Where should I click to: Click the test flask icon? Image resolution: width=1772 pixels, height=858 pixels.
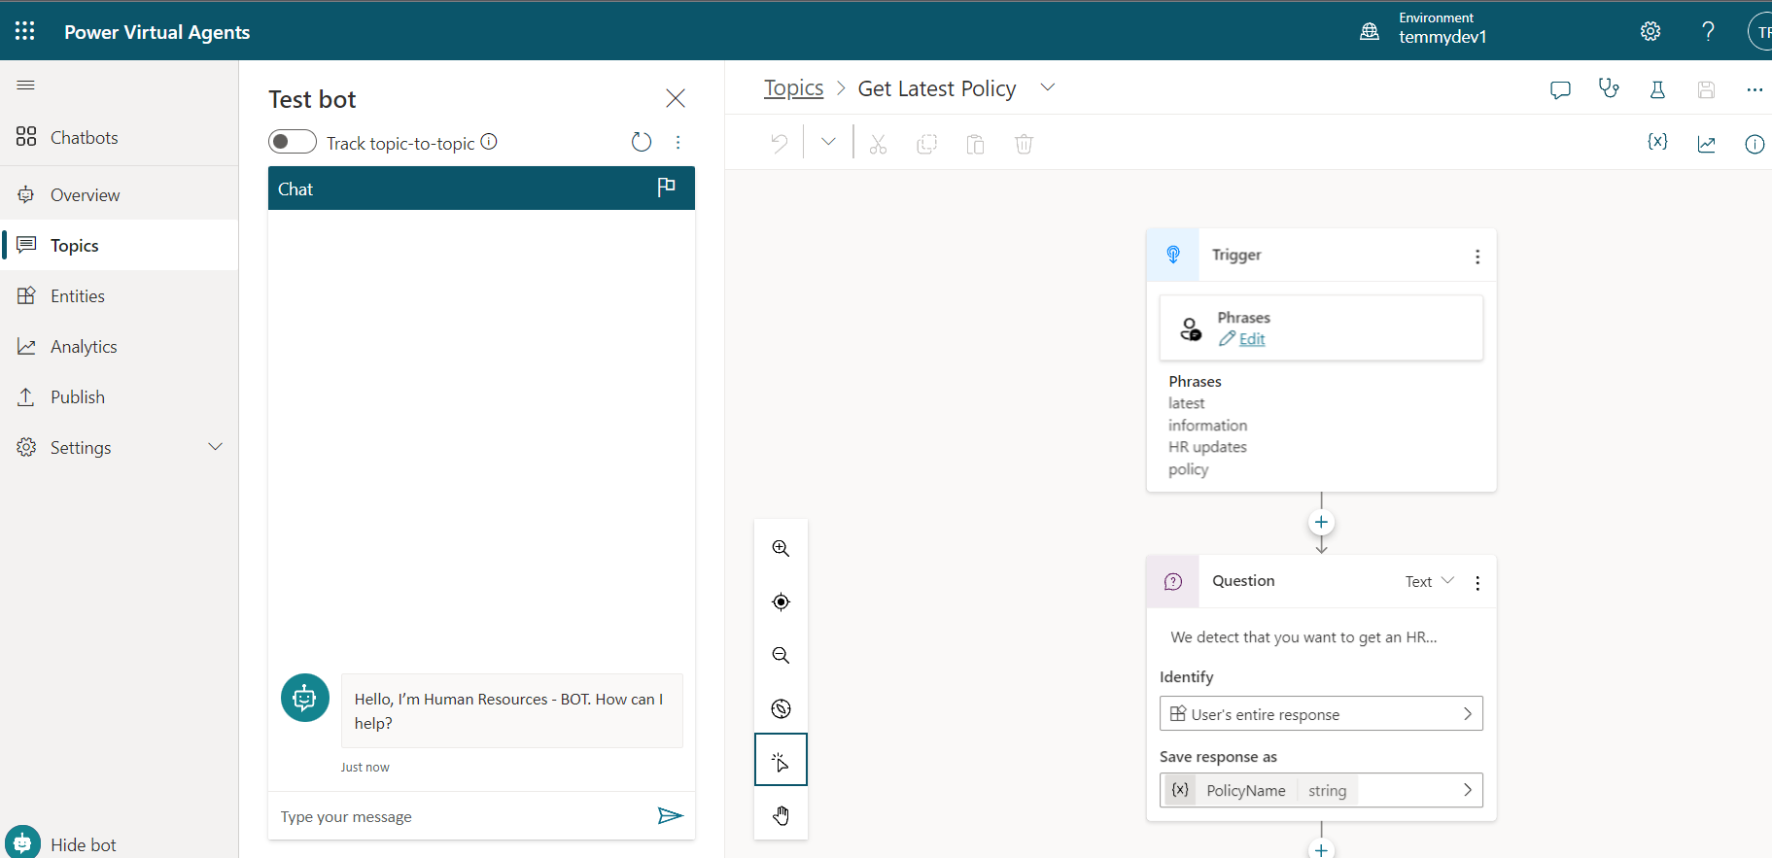coord(1657,89)
